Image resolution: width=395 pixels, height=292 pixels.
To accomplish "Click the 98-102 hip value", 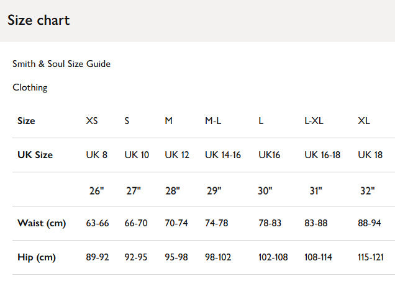I will [218, 257].
